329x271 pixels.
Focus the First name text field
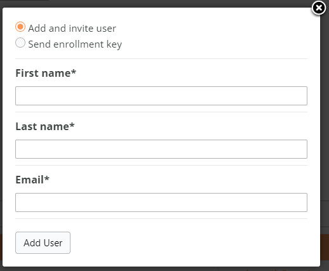point(161,96)
